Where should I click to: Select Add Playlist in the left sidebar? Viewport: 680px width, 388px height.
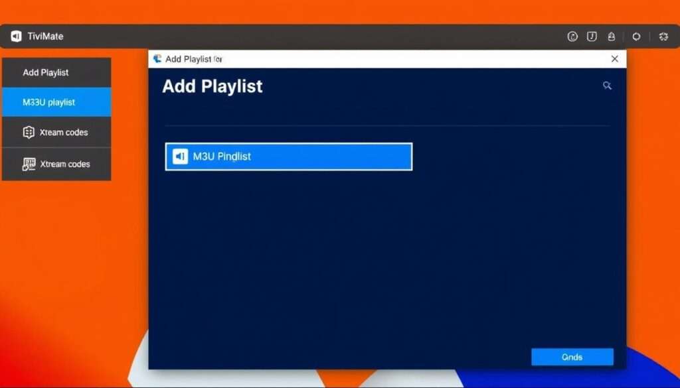click(56, 72)
